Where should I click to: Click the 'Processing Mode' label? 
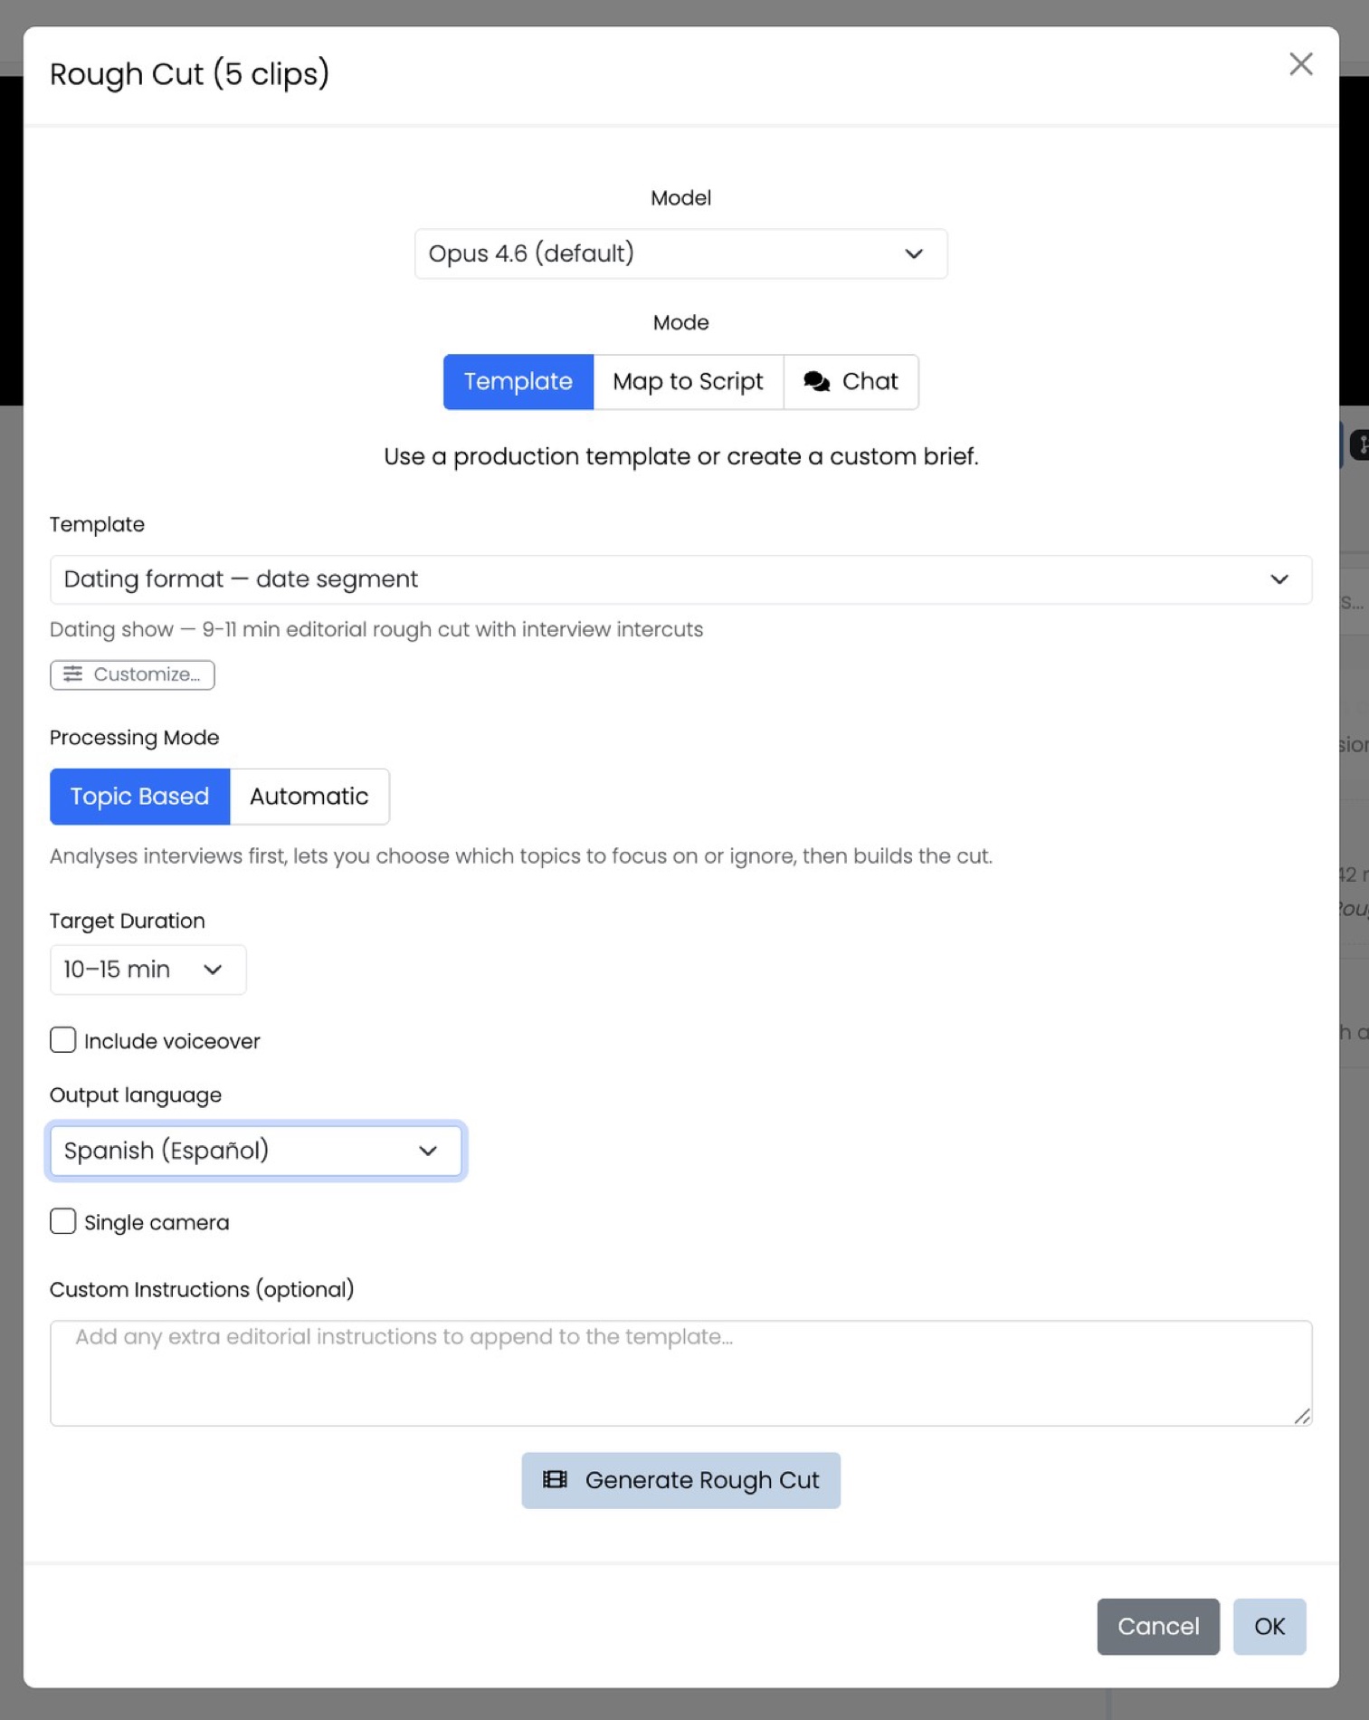tap(134, 738)
